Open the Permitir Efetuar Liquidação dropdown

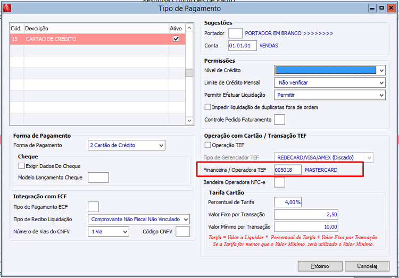[x=381, y=95]
